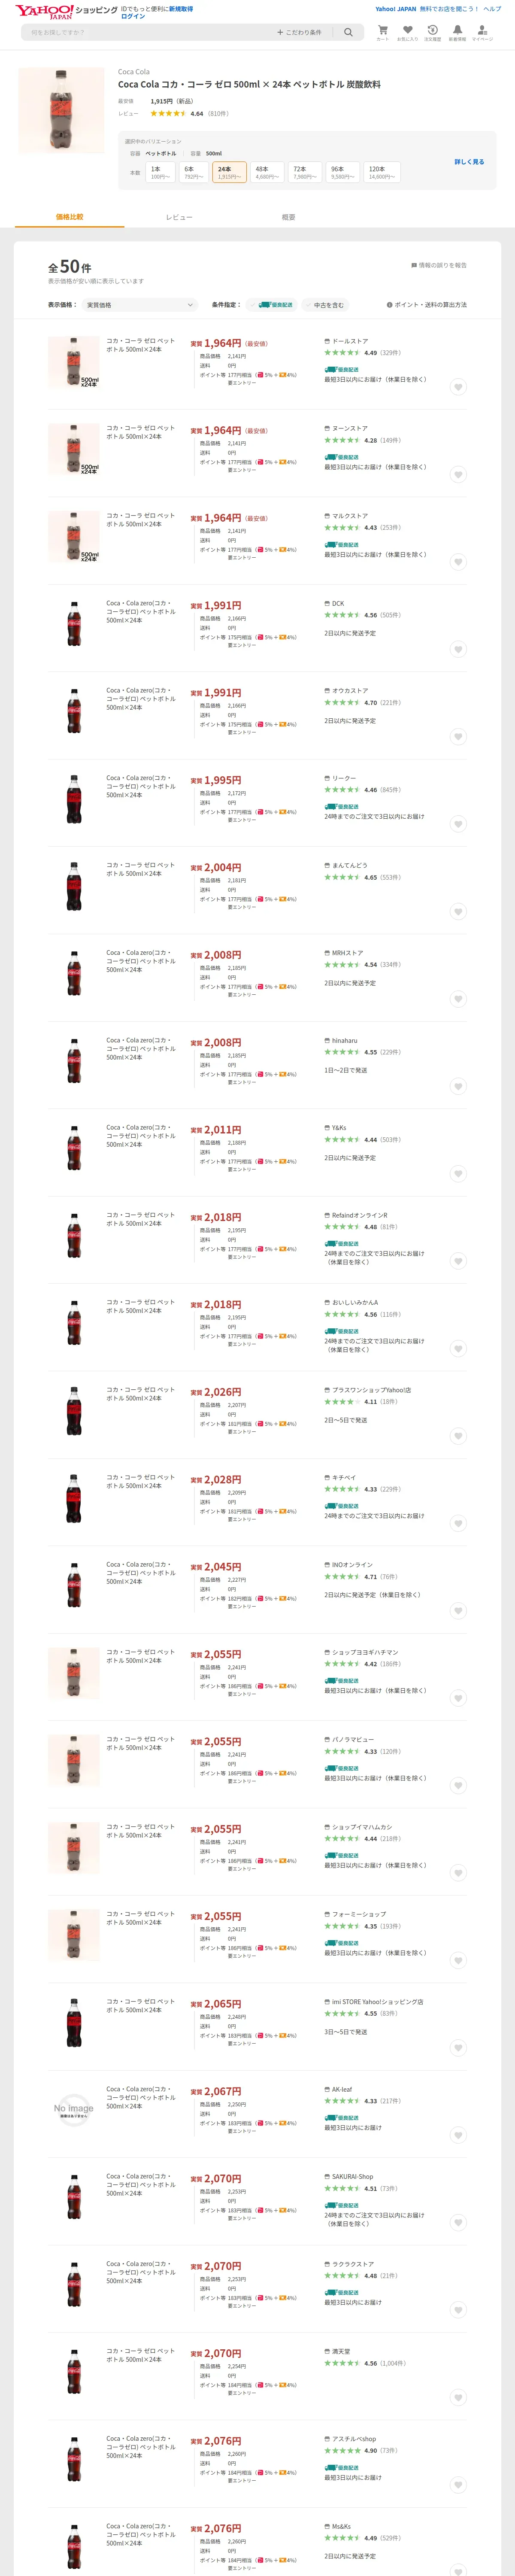
Task: Click the search magnifier button
Action: (348, 32)
